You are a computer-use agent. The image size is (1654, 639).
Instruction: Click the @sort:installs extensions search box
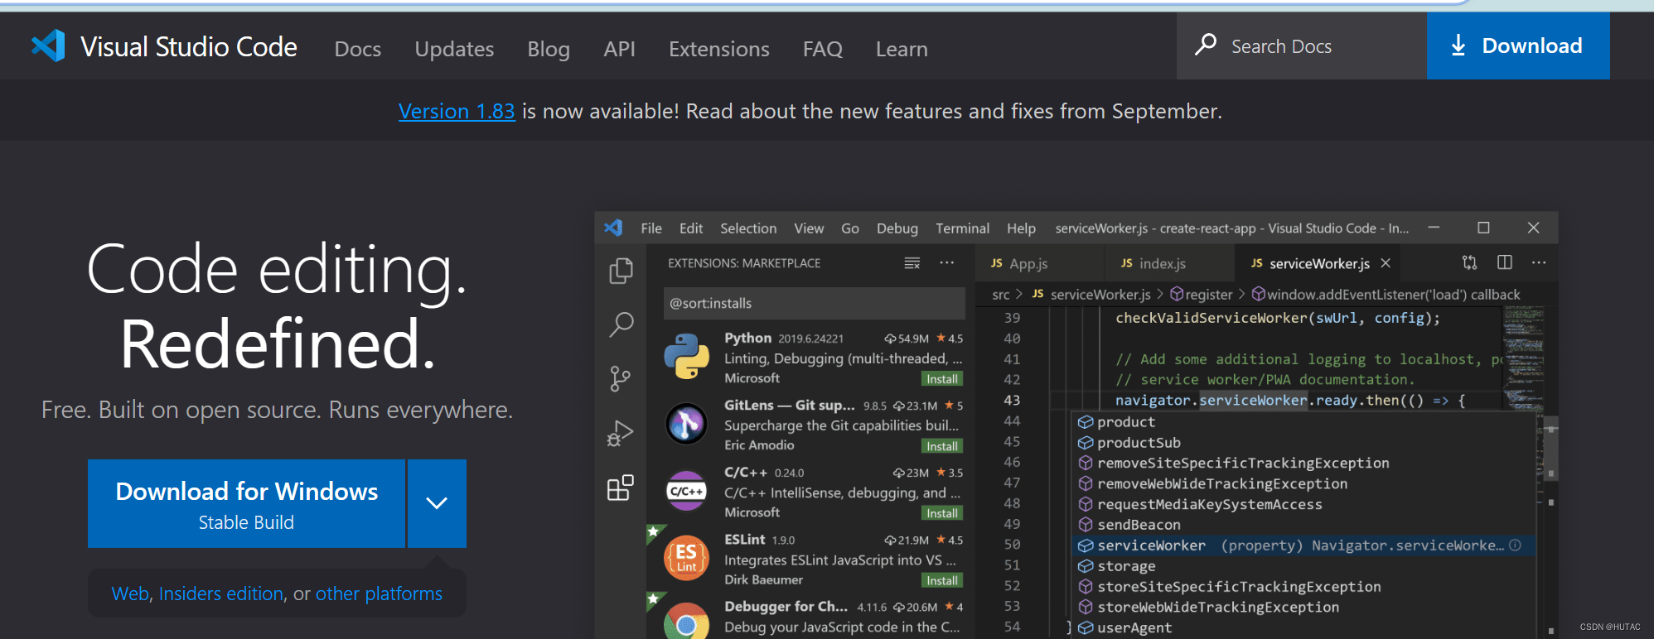(x=814, y=303)
